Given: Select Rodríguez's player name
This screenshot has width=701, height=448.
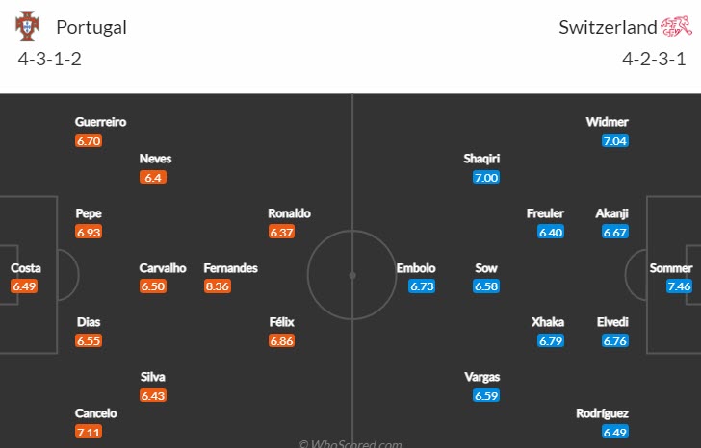Looking at the screenshot, I should pyautogui.click(x=601, y=413).
